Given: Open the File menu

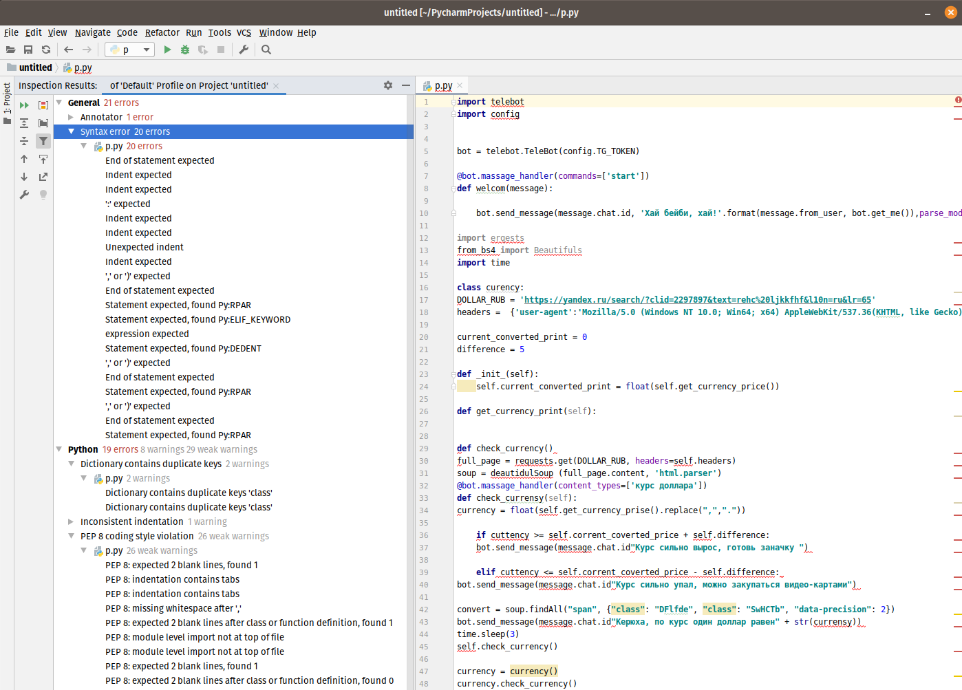Looking at the screenshot, I should tap(12, 32).
